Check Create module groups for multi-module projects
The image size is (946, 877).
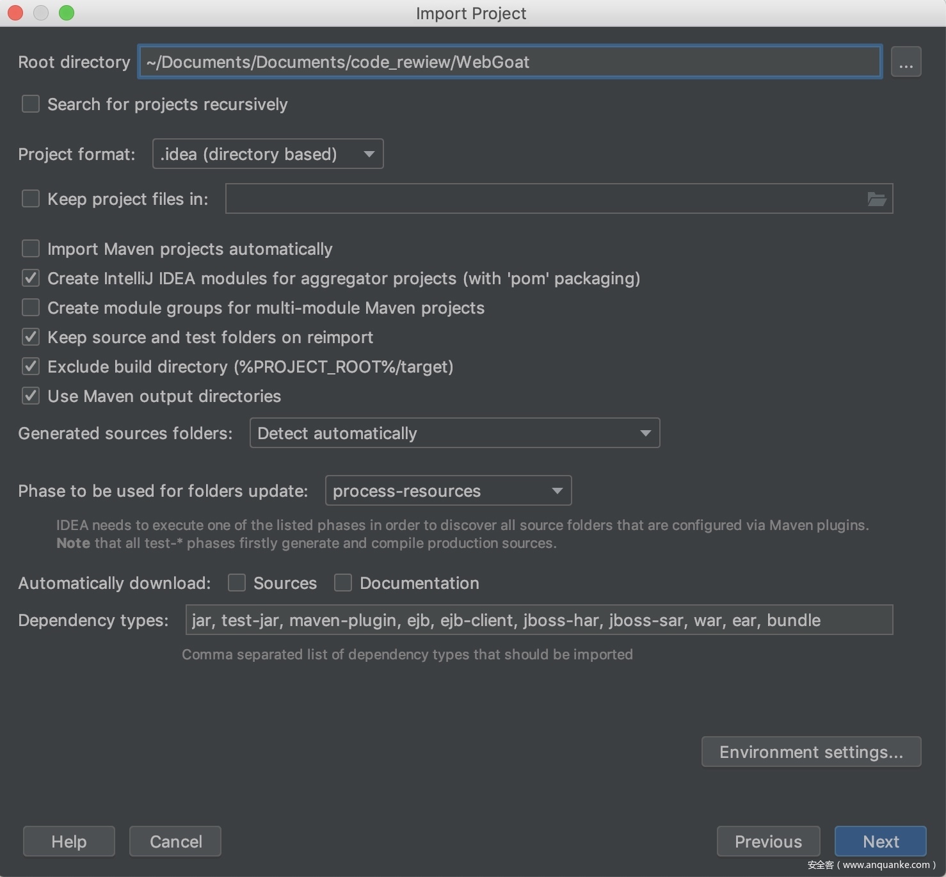click(x=31, y=307)
